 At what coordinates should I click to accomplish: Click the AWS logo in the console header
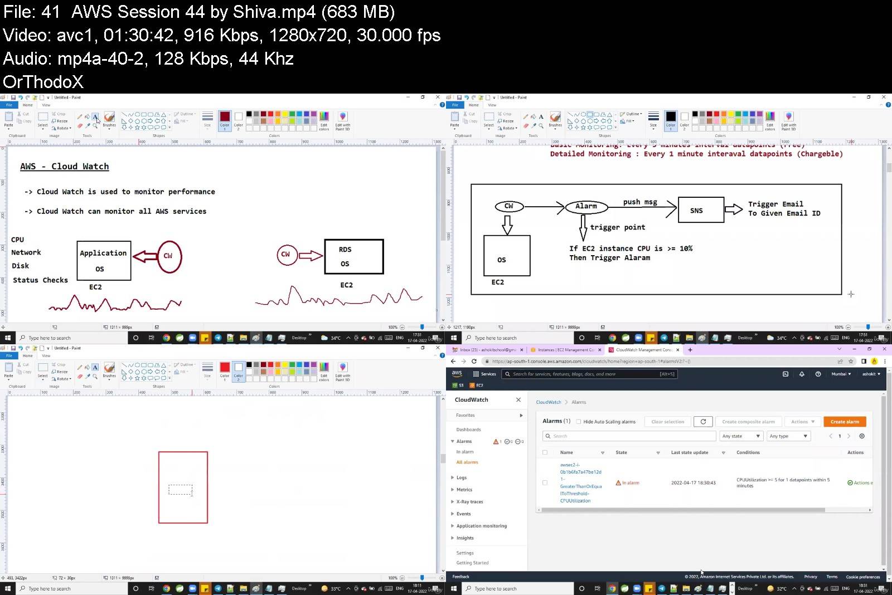[457, 374]
